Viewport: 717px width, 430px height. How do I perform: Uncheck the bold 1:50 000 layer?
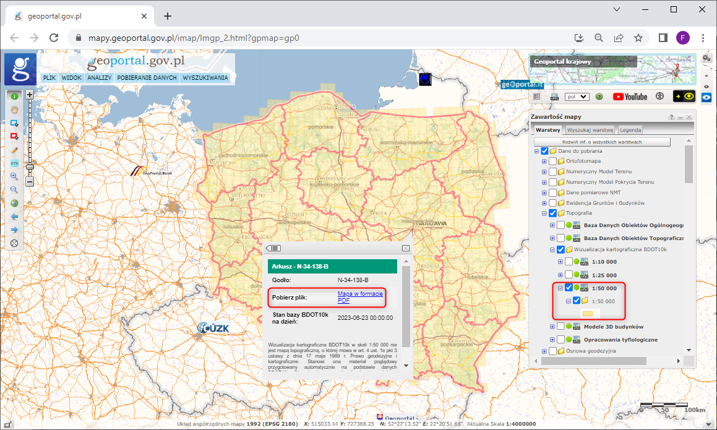coord(569,288)
